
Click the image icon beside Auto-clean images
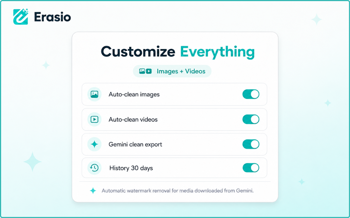(x=94, y=94)
